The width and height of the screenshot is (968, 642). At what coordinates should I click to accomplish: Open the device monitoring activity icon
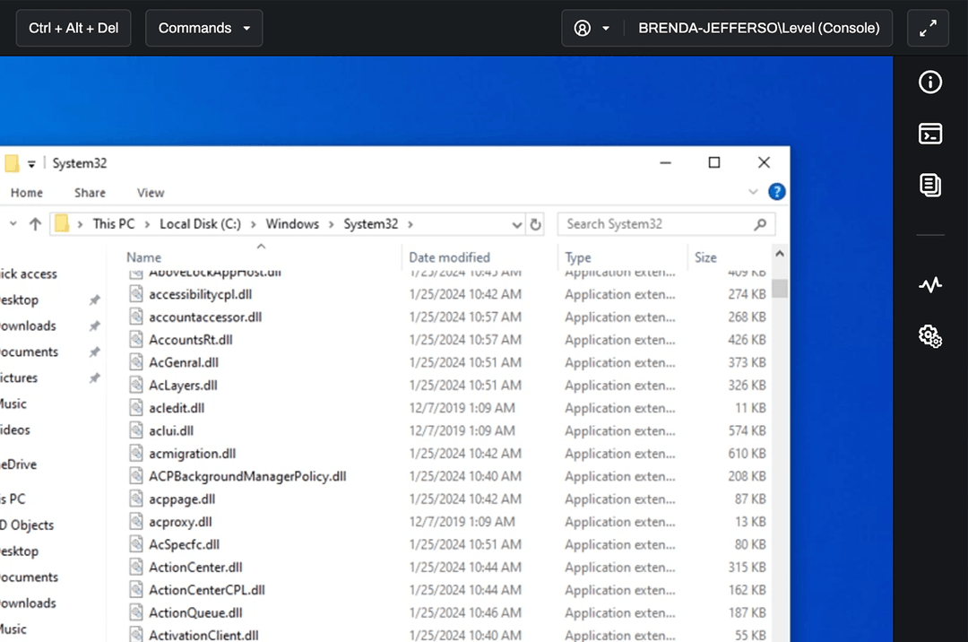tap(930, 284)
